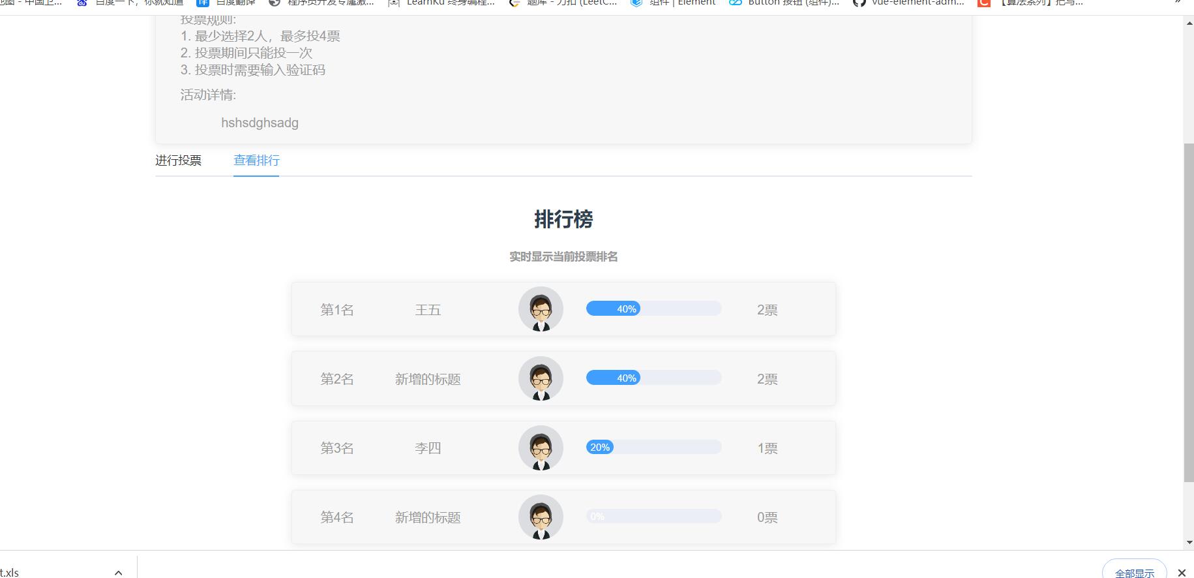Click 新增的标题 in the 第2名 row
Image resolution: width=1194 pixels, height=578 pixels.
[x=428, y=379]
